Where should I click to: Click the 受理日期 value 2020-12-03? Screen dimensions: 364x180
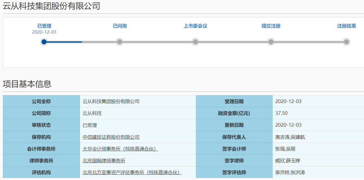point(288,101)
